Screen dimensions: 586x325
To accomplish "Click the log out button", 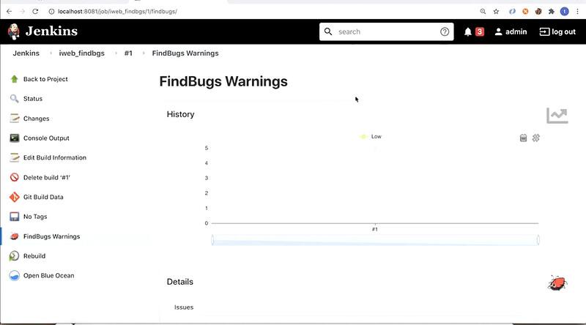I will (x=557, y=31).
